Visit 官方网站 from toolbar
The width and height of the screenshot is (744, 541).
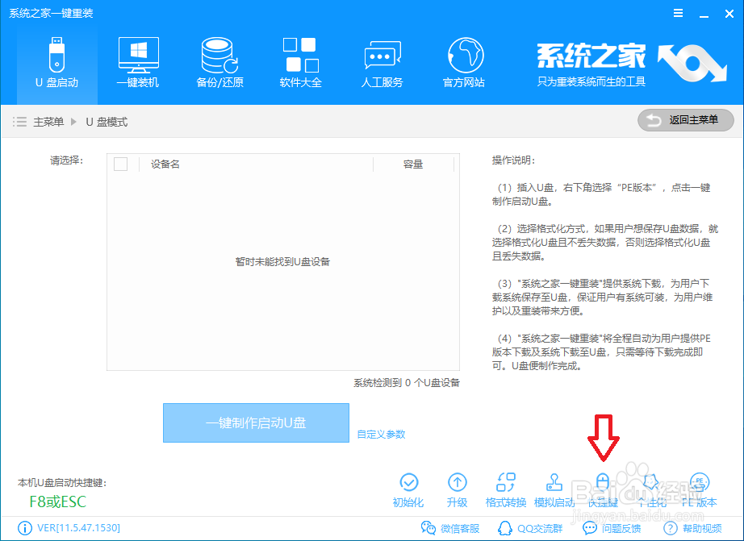click(464, 64)
